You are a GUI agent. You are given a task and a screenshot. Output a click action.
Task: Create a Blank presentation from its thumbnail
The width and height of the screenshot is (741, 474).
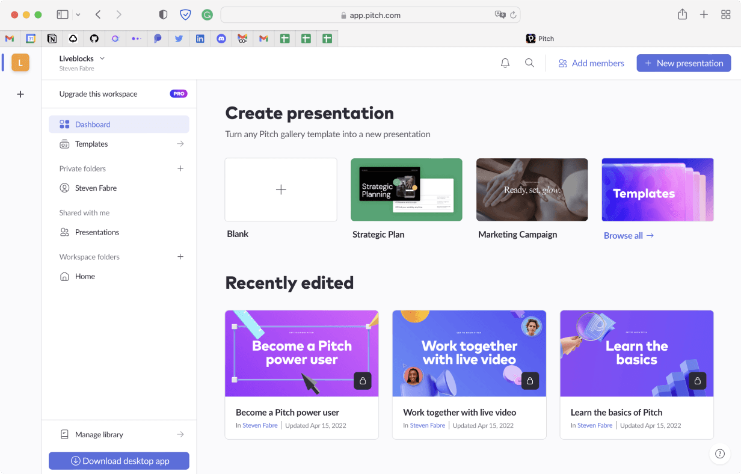[280, 189]
